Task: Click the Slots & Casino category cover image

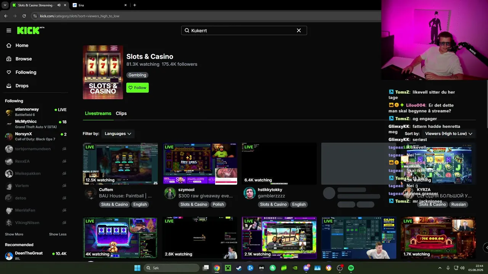Action: pyautogui.click(x=103, y=72)
